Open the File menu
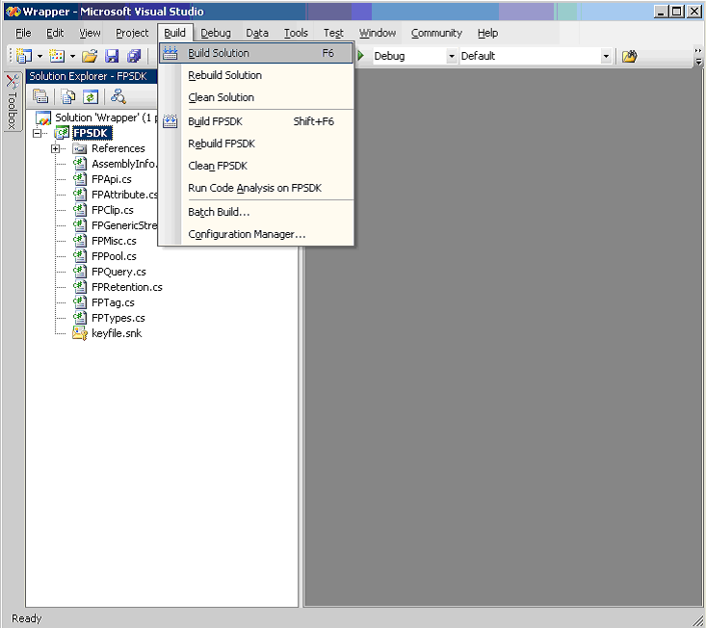 click(x=23, y=33)
